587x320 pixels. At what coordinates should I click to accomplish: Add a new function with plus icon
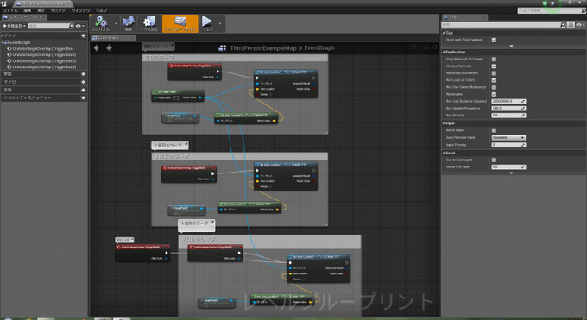tap(83, 74)
